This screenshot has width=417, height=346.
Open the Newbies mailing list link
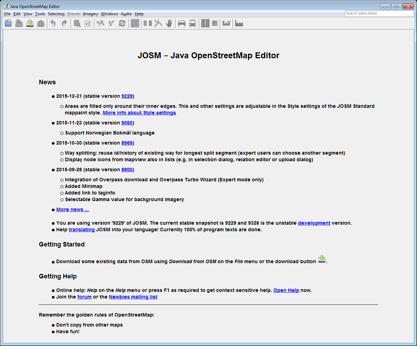[133, 297]
